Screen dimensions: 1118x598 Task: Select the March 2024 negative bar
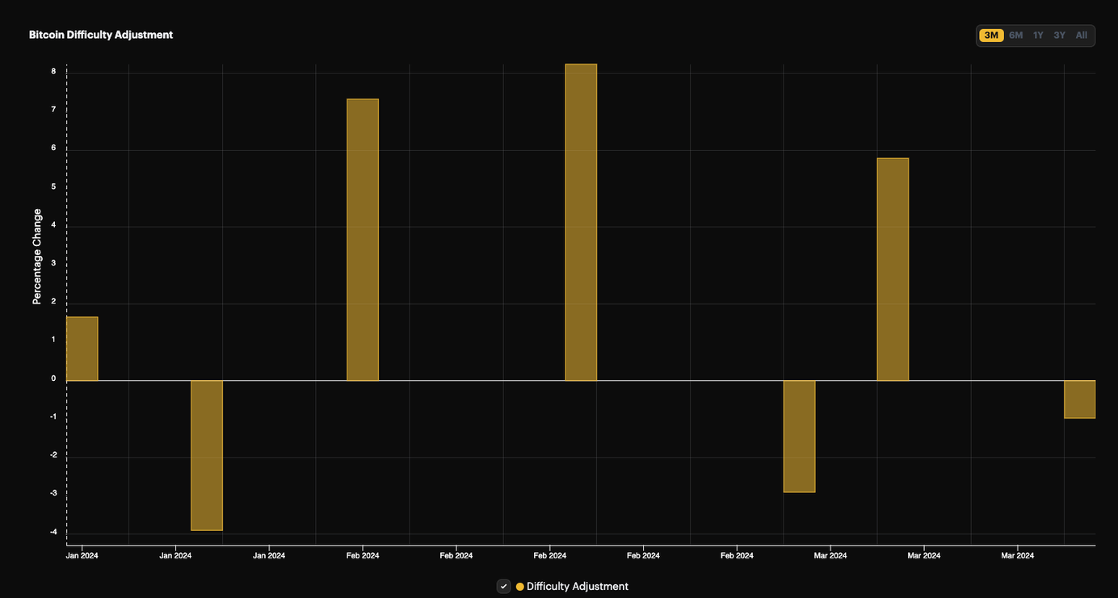point(800,436)
